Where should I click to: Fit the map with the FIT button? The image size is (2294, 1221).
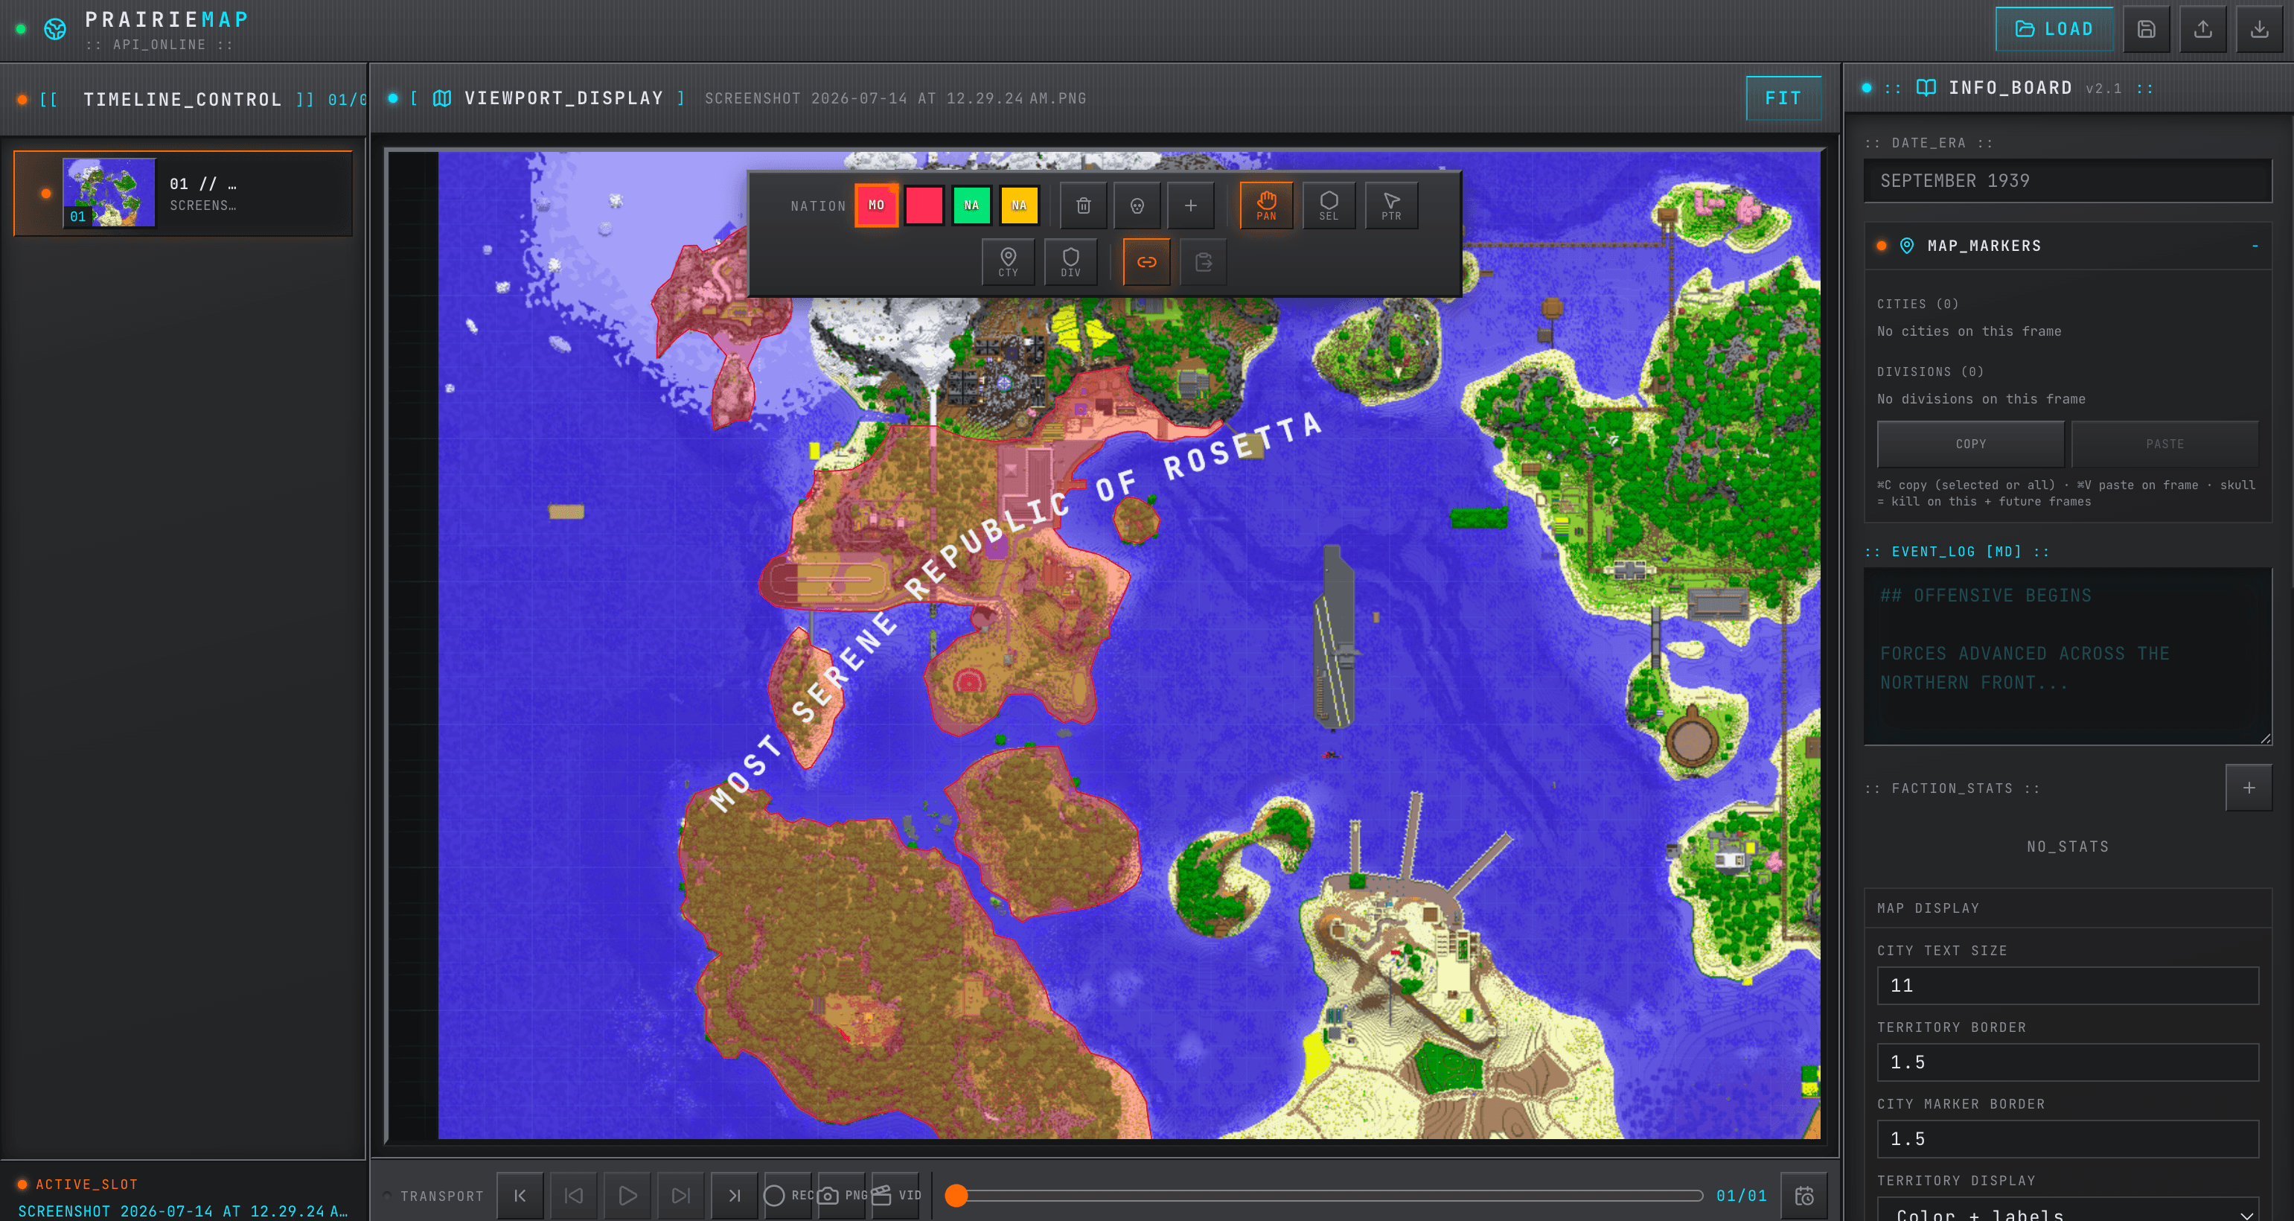[x=1783, y=99]
